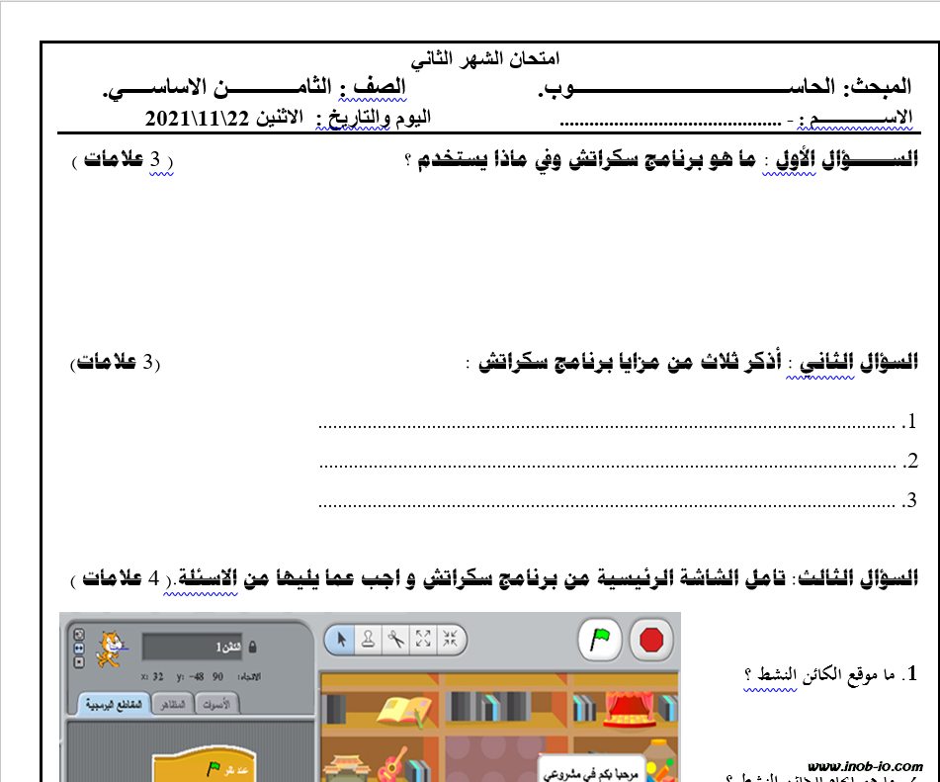
Task: Pick the shrink sprite tool
Action: tap(450, 639)
